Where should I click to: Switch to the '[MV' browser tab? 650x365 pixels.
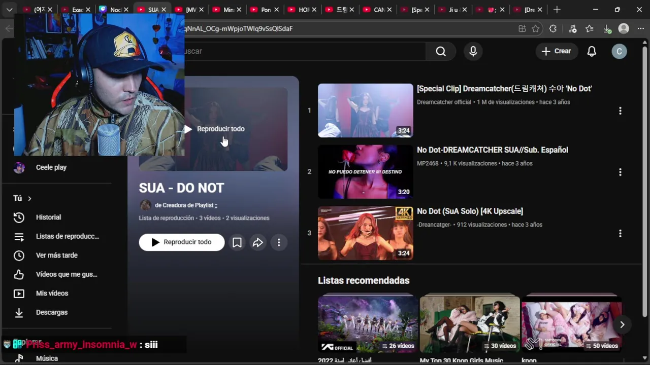pyautogui.click(x=191, y=10)
